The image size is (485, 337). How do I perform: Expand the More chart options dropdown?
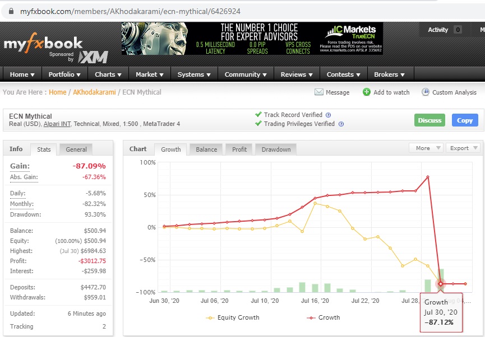[x=426, y=148]
